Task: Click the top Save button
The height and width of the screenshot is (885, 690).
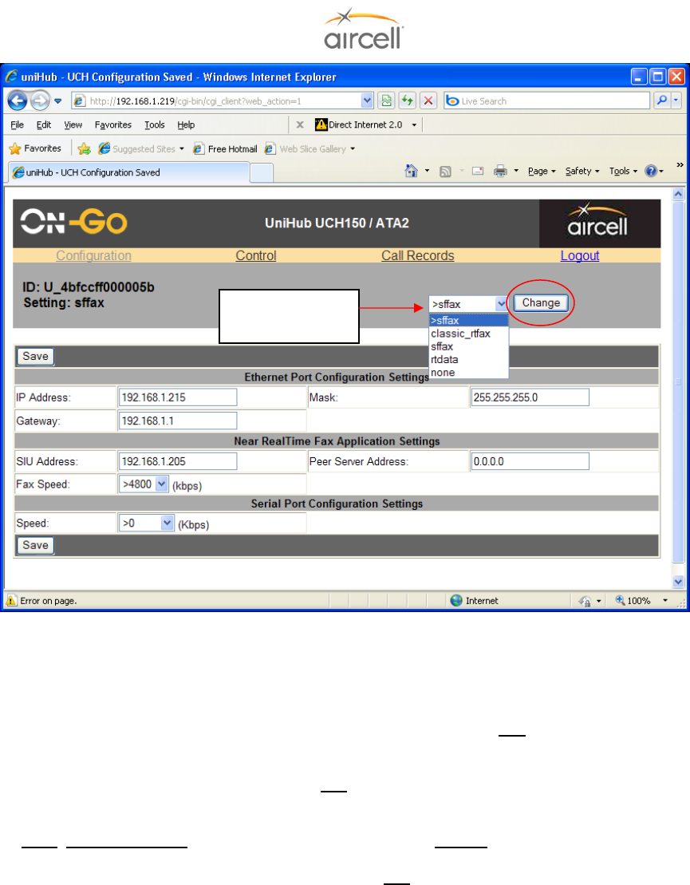Action: click(x=36, y=357)
